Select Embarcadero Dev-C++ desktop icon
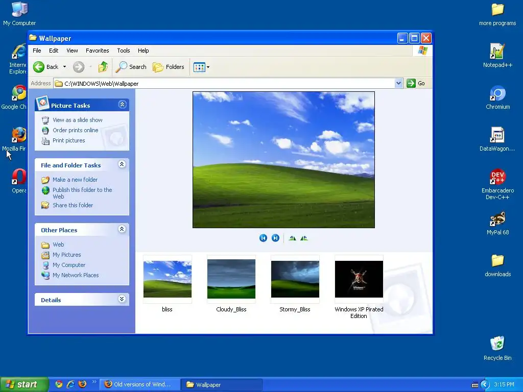This screenshot has height=392, width=523. point(497,184)
